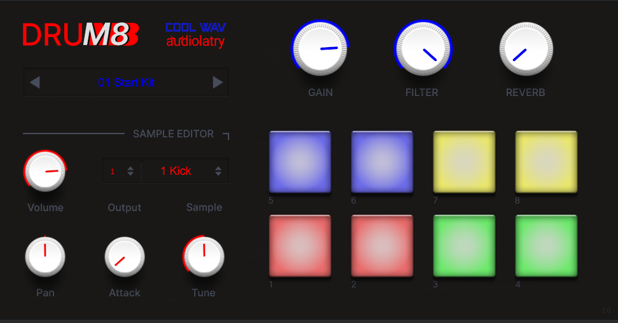The height and width of the screenshot is (323, 618).
Task: Click the FILTER label text
Action: (x=422, y=93)
